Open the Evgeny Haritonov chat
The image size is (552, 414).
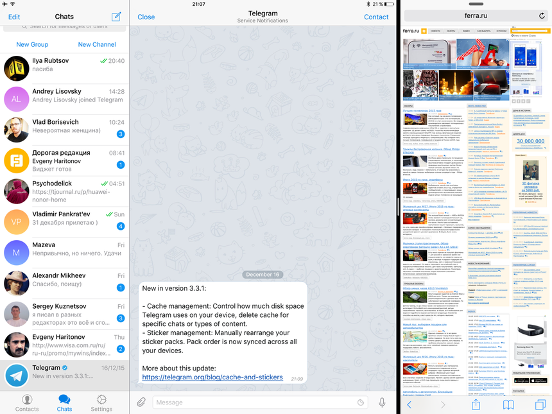64,345
